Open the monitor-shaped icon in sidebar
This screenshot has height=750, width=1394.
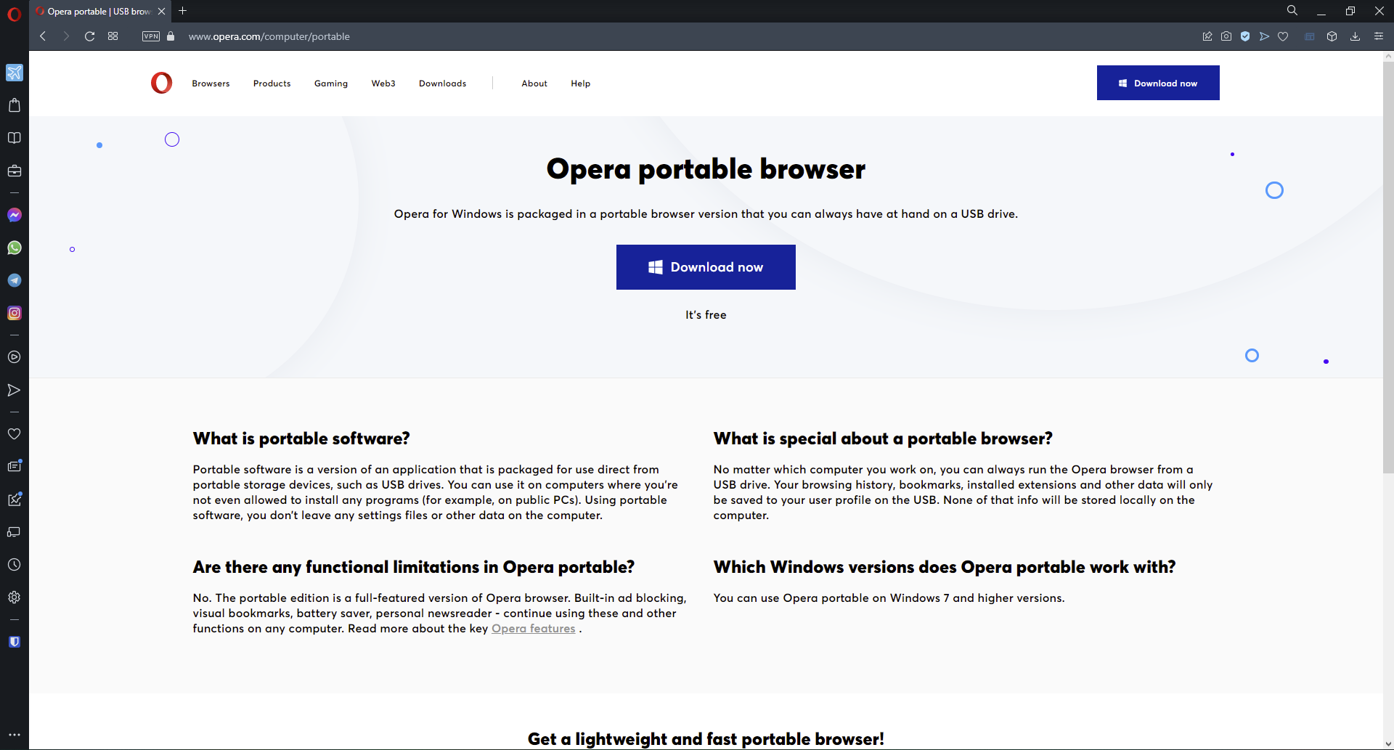tap(15, 532)
